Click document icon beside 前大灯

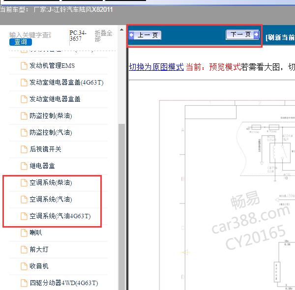coord(24,250)
